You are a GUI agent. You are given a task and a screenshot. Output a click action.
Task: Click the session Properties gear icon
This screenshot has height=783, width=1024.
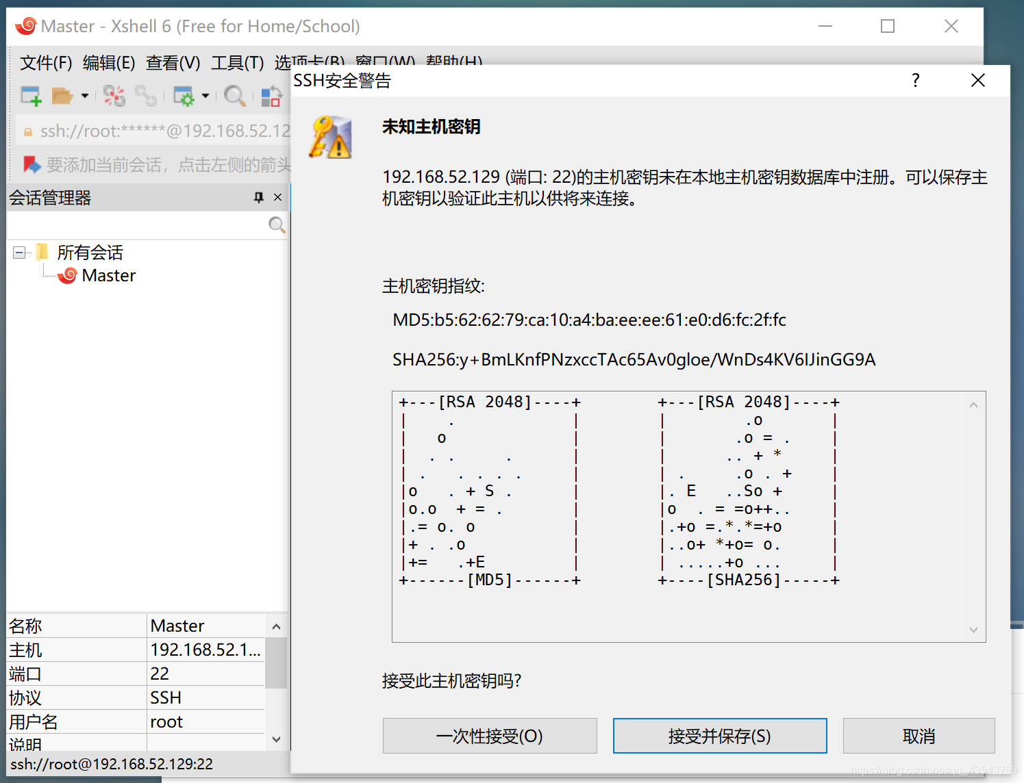tap(184, 96)
